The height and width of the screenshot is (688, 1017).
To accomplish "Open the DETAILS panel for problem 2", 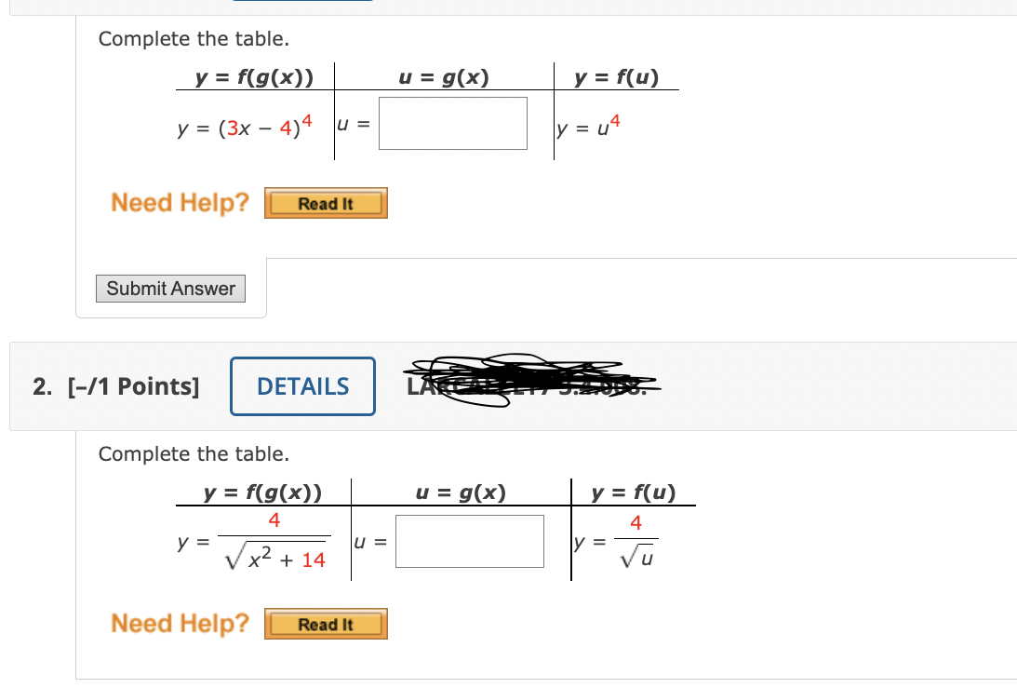I will (302, 386).
